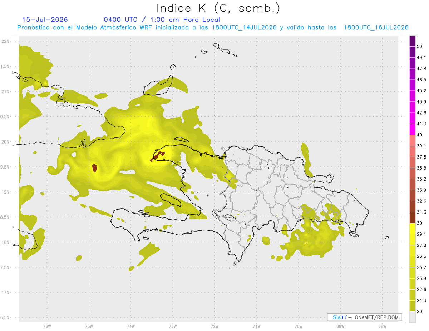Click the longitude label "69W"
This screenshot has width=429, height=331.
340,326
